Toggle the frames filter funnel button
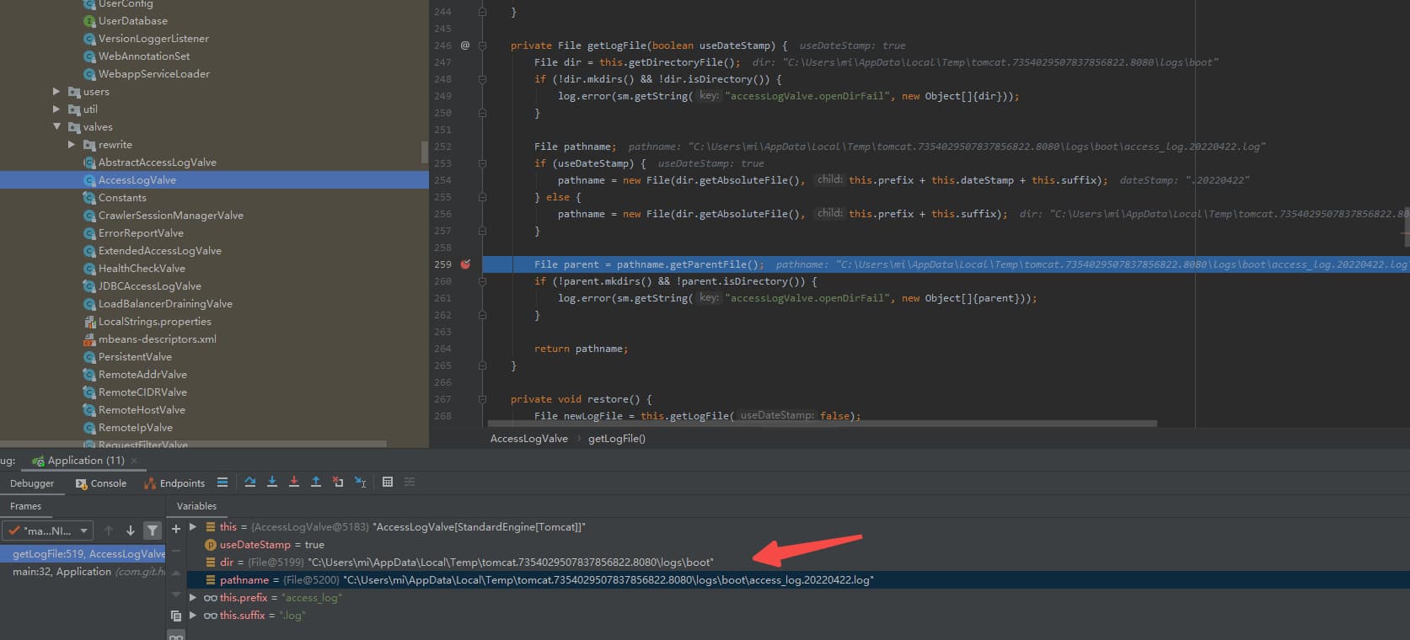Screen dimensions: 1410x640 point(153,531)
